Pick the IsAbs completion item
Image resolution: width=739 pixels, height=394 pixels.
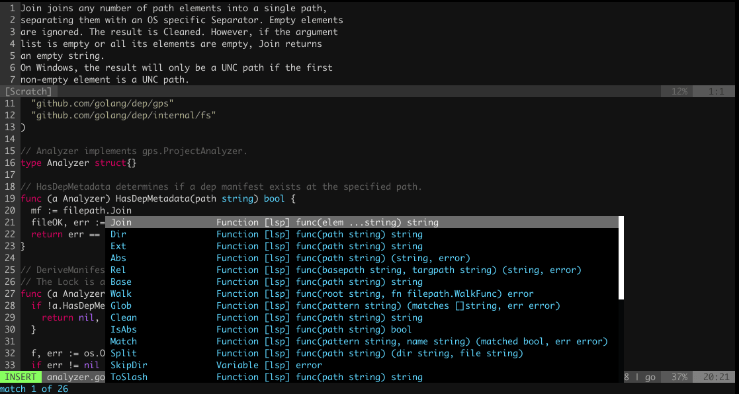(x=124, y=330)
